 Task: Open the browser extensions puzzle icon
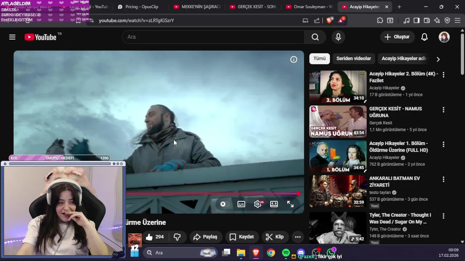pyautogui.click(x=380, y=20)
